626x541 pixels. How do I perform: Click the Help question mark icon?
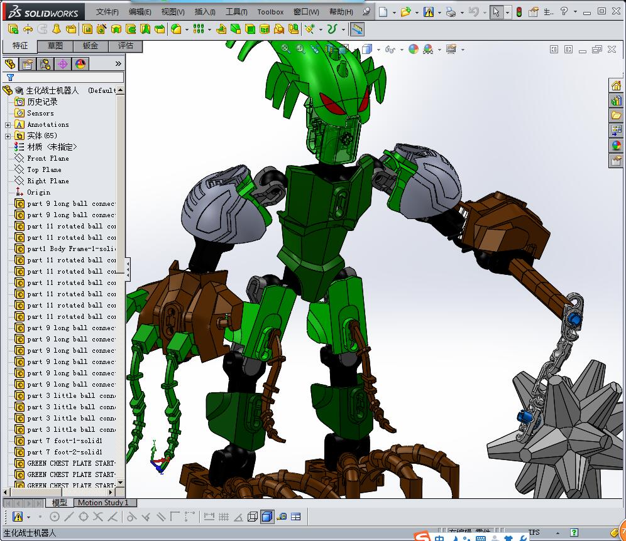coord(564,11)
